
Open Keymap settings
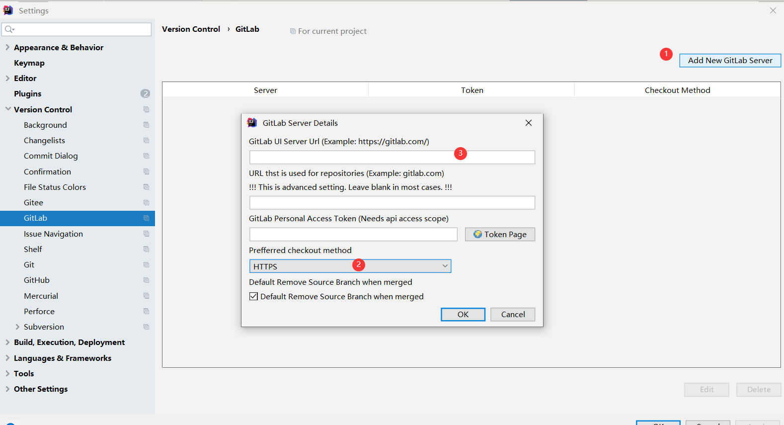tap(29, 63)
